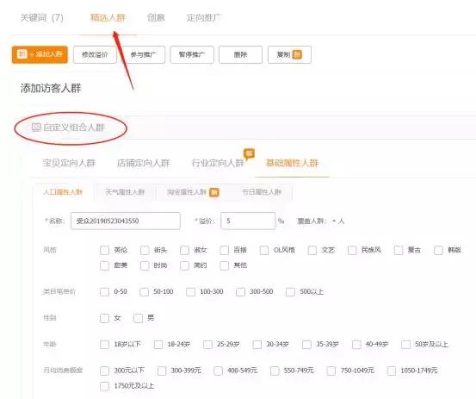Select the 甜美 checkbox
This screenshot has height=399, width=476.
point(104,265)
